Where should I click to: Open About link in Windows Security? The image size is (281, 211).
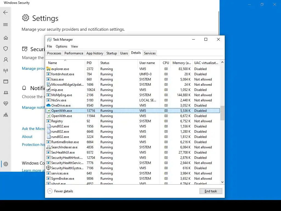(27, 137)
